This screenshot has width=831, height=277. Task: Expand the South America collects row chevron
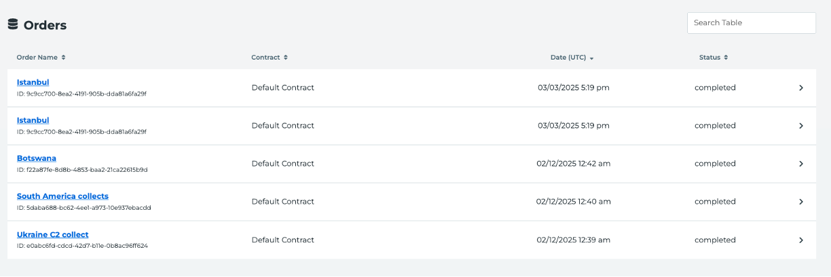[x=801, y=202]
